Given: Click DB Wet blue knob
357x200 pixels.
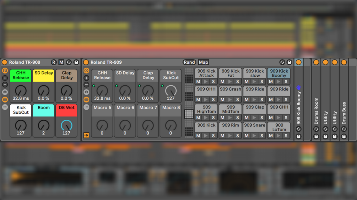Looking at the screenshot, I should click(x=66, y=125).
